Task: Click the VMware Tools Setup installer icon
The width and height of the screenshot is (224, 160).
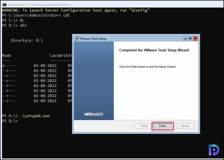Action: pyautogui.click(x=76, y=38)
